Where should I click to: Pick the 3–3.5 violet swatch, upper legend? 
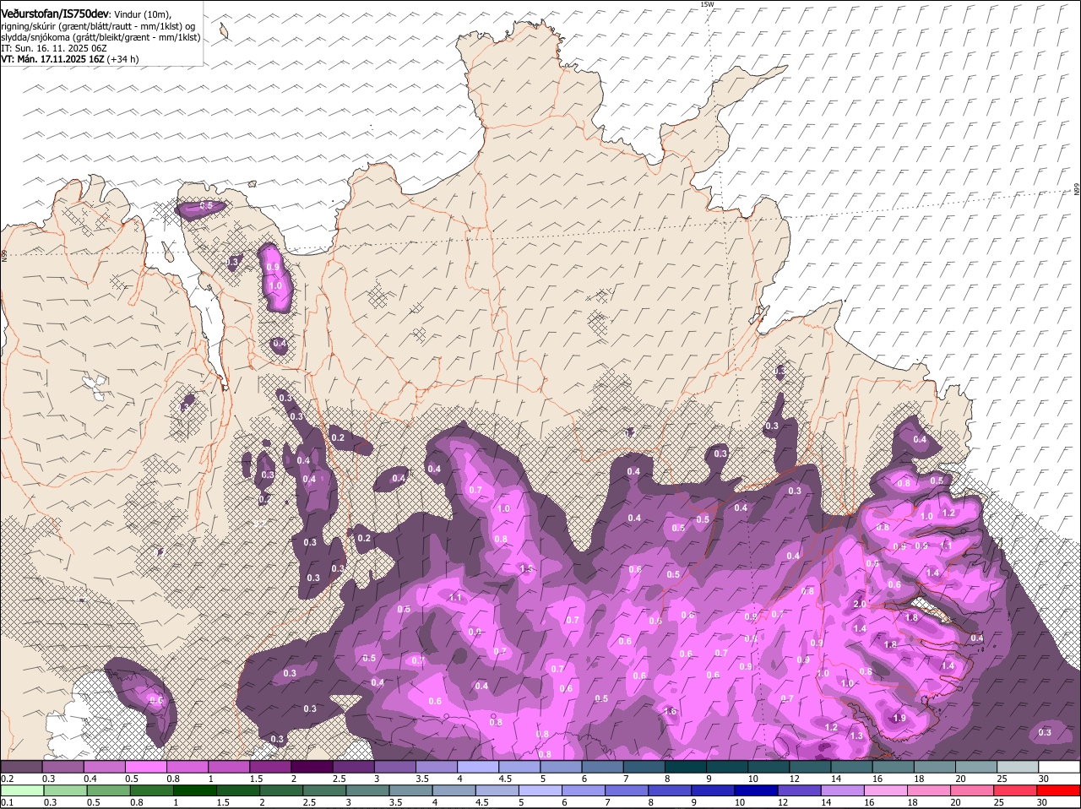394,766
